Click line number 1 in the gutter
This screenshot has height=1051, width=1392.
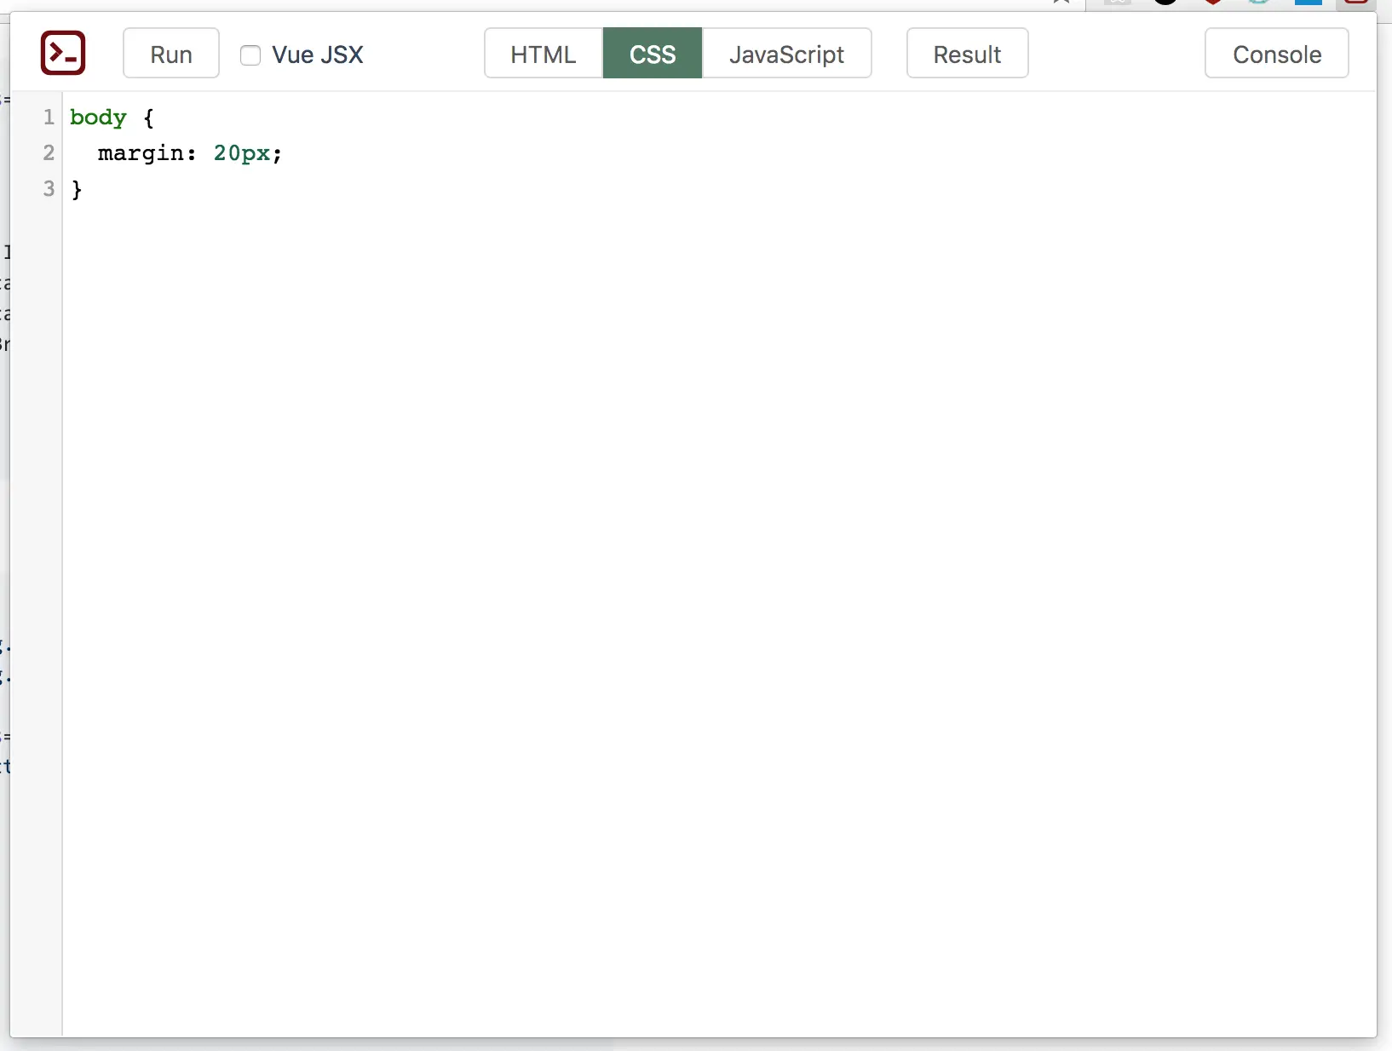(x=49, y=118)
